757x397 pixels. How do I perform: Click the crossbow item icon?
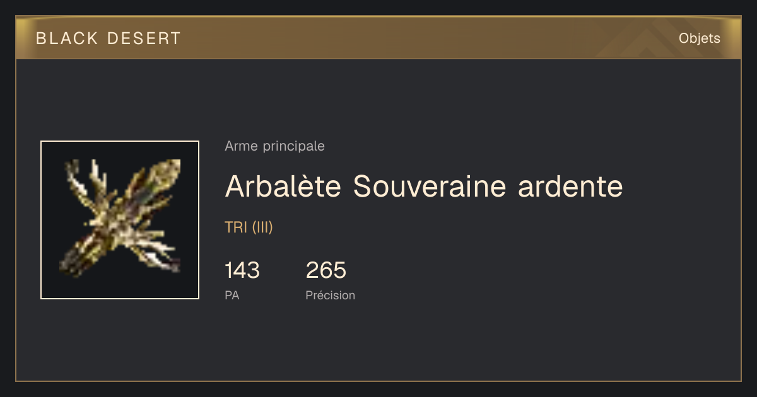click(x=120, y=220)
